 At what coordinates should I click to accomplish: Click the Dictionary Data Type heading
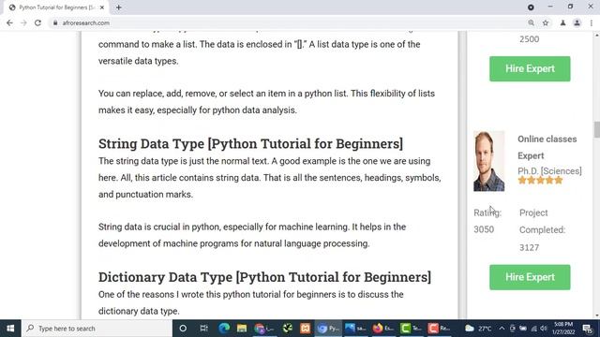pos(264,277)
